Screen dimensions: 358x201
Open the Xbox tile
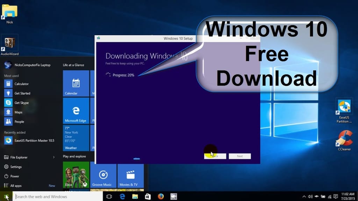point(76,175)
